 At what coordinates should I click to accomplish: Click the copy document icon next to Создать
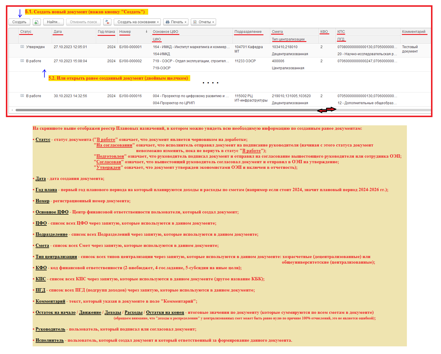36,22
